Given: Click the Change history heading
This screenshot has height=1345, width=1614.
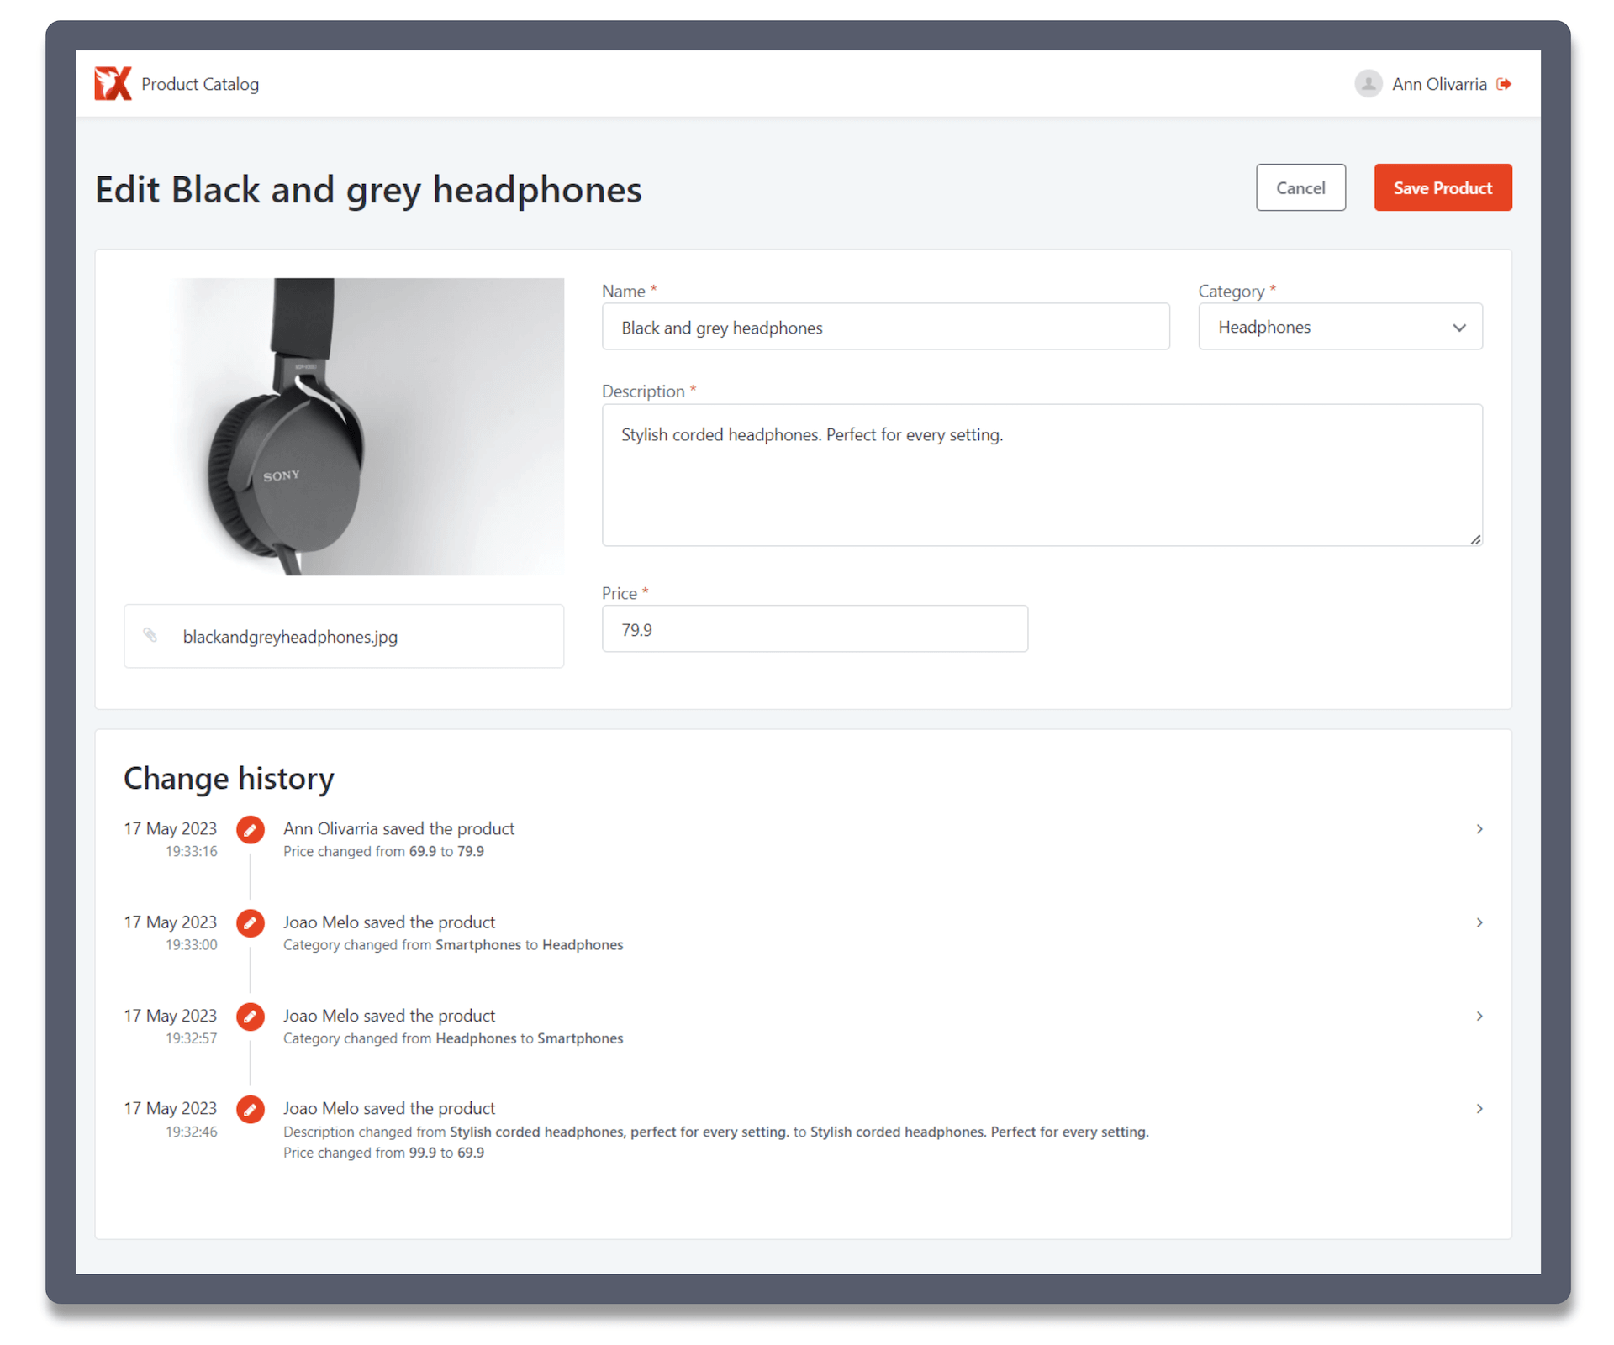Looking at the screenshot, I should [229, 778].
